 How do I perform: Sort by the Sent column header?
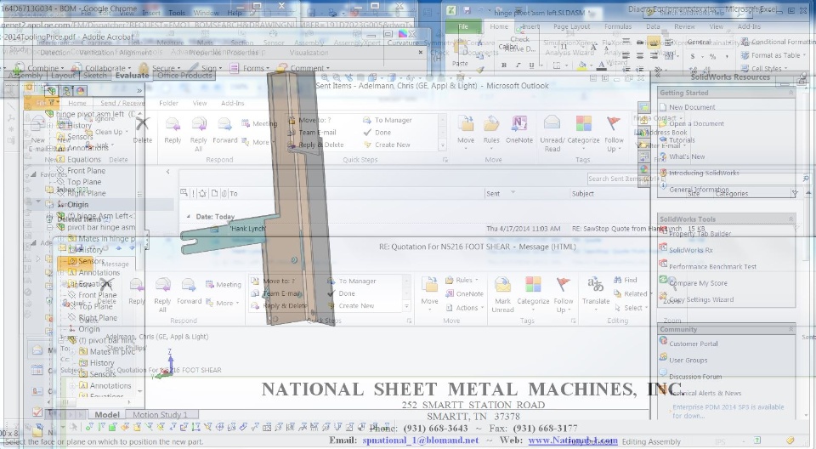[x=493, y=193]
